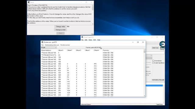Select the pointer row with Offset 0 3E4
Image resolution: width=195 pixels, height=109 pixels.
click(x=92, y=88)
